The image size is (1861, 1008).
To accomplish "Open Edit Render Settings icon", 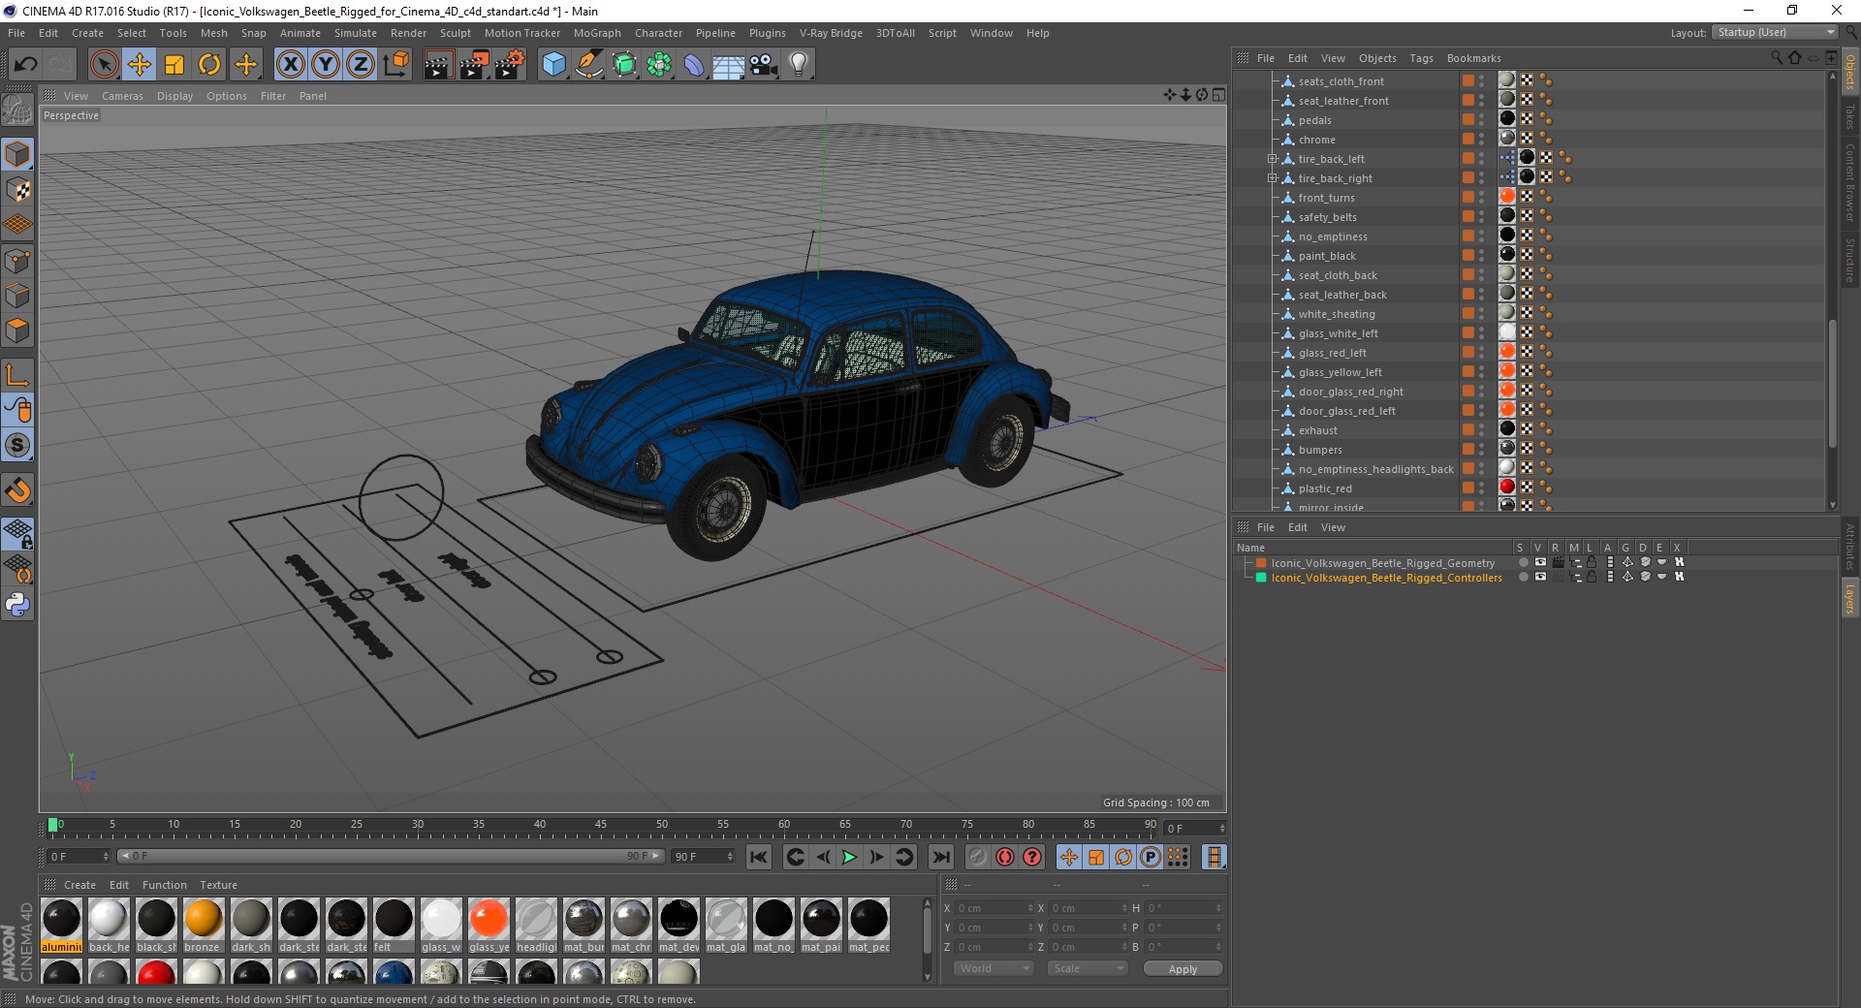I will click(x=510, y=65).
